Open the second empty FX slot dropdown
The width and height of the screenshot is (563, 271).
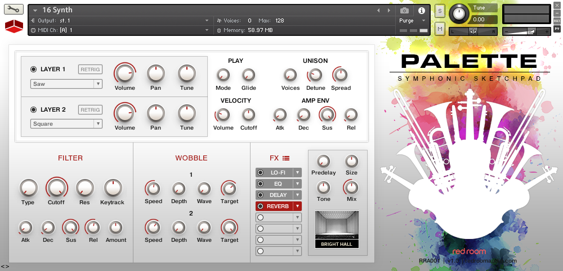[297, 228]
